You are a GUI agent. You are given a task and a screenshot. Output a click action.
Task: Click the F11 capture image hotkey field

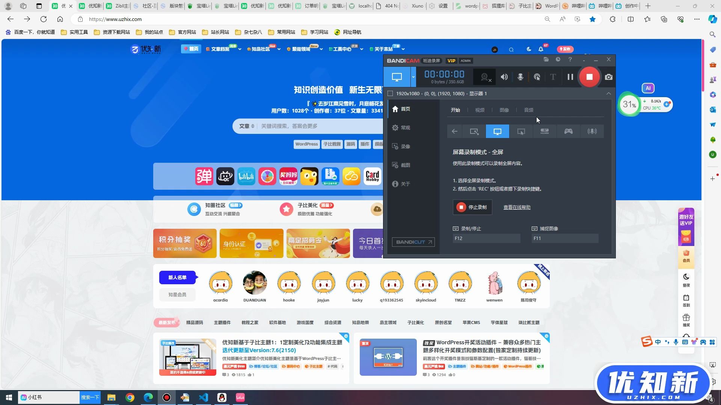pos(565,238)
